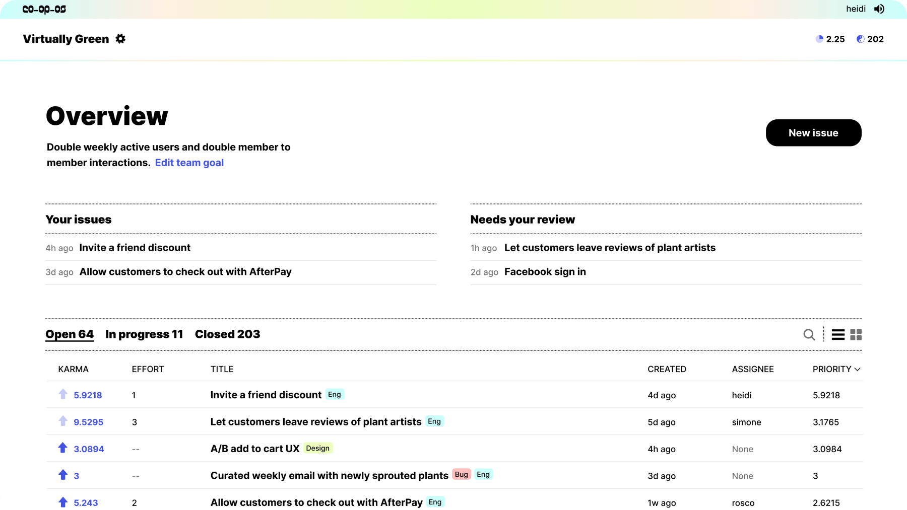Screen dimensions: 907x510
Task: Toggle the Bug tag on curated weekly email
Action: (461, 474)
